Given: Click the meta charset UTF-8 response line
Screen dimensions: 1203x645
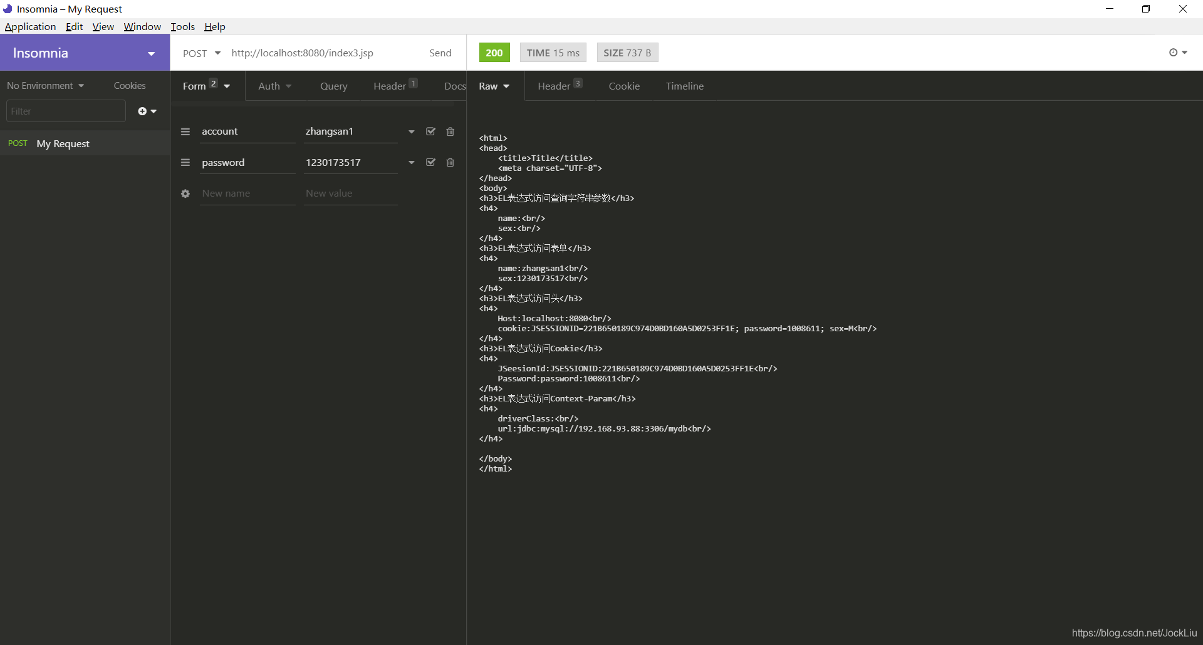Looking at the screenshot, I should point(550,168).
